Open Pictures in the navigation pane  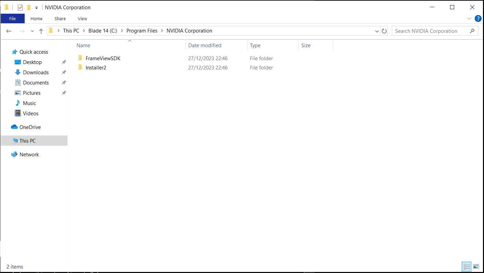coord(32,93)
